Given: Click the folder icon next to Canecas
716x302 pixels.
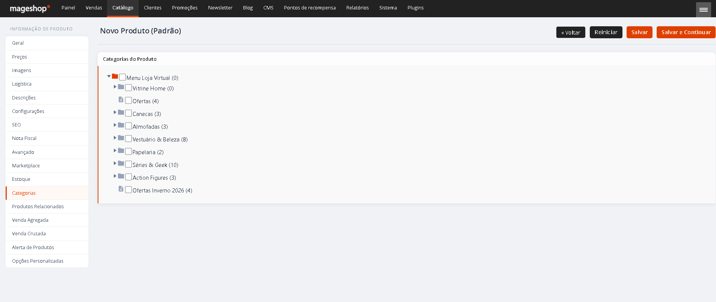Looking at the screenshot, I should pos(121,112).
